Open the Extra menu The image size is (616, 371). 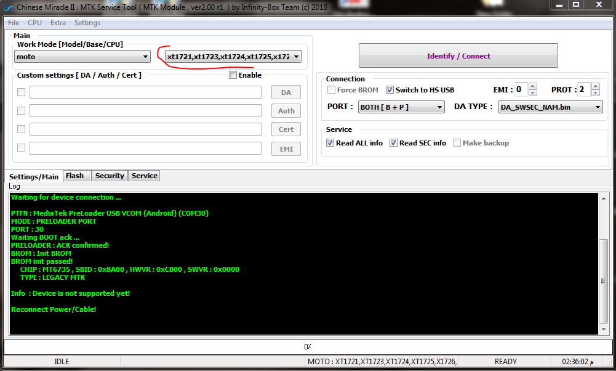tap(58, 23)
